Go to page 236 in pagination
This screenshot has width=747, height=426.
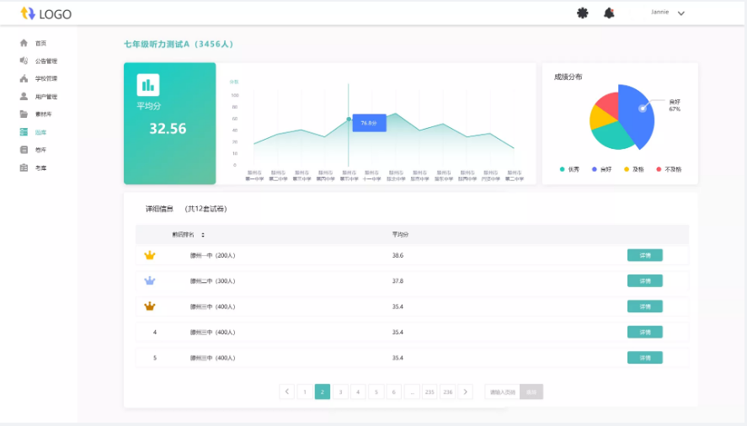447,391
